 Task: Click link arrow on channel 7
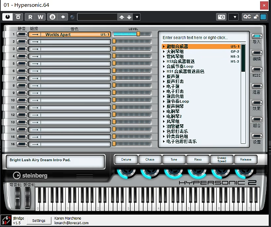point(35,78)
